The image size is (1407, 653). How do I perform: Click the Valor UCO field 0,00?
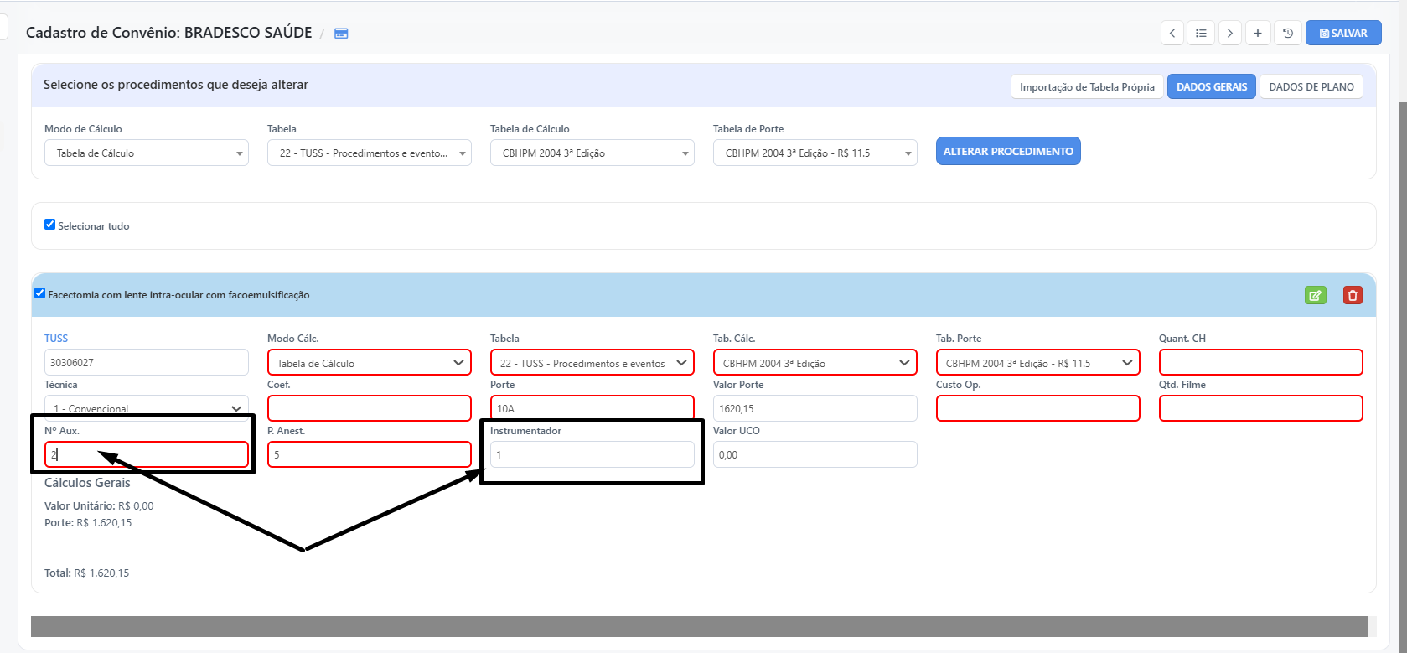point(815,454)
